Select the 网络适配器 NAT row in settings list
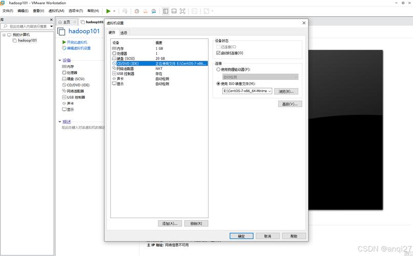This screenshot has height=256, width=413. [x=159, y=69]
